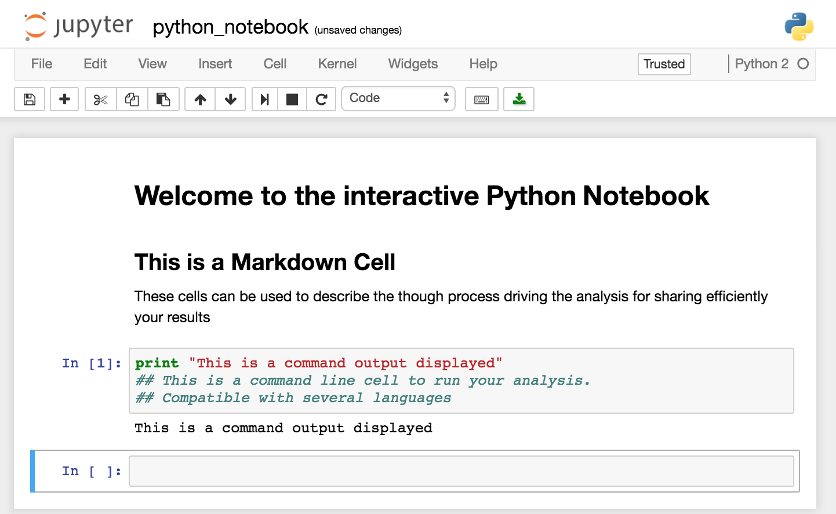Click the Jupyter logo
Viewport: 836px width, 514px height.
point(79,26)
